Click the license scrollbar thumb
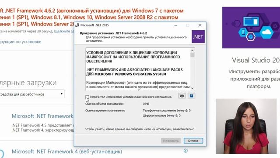 click(x=192, y=55)
